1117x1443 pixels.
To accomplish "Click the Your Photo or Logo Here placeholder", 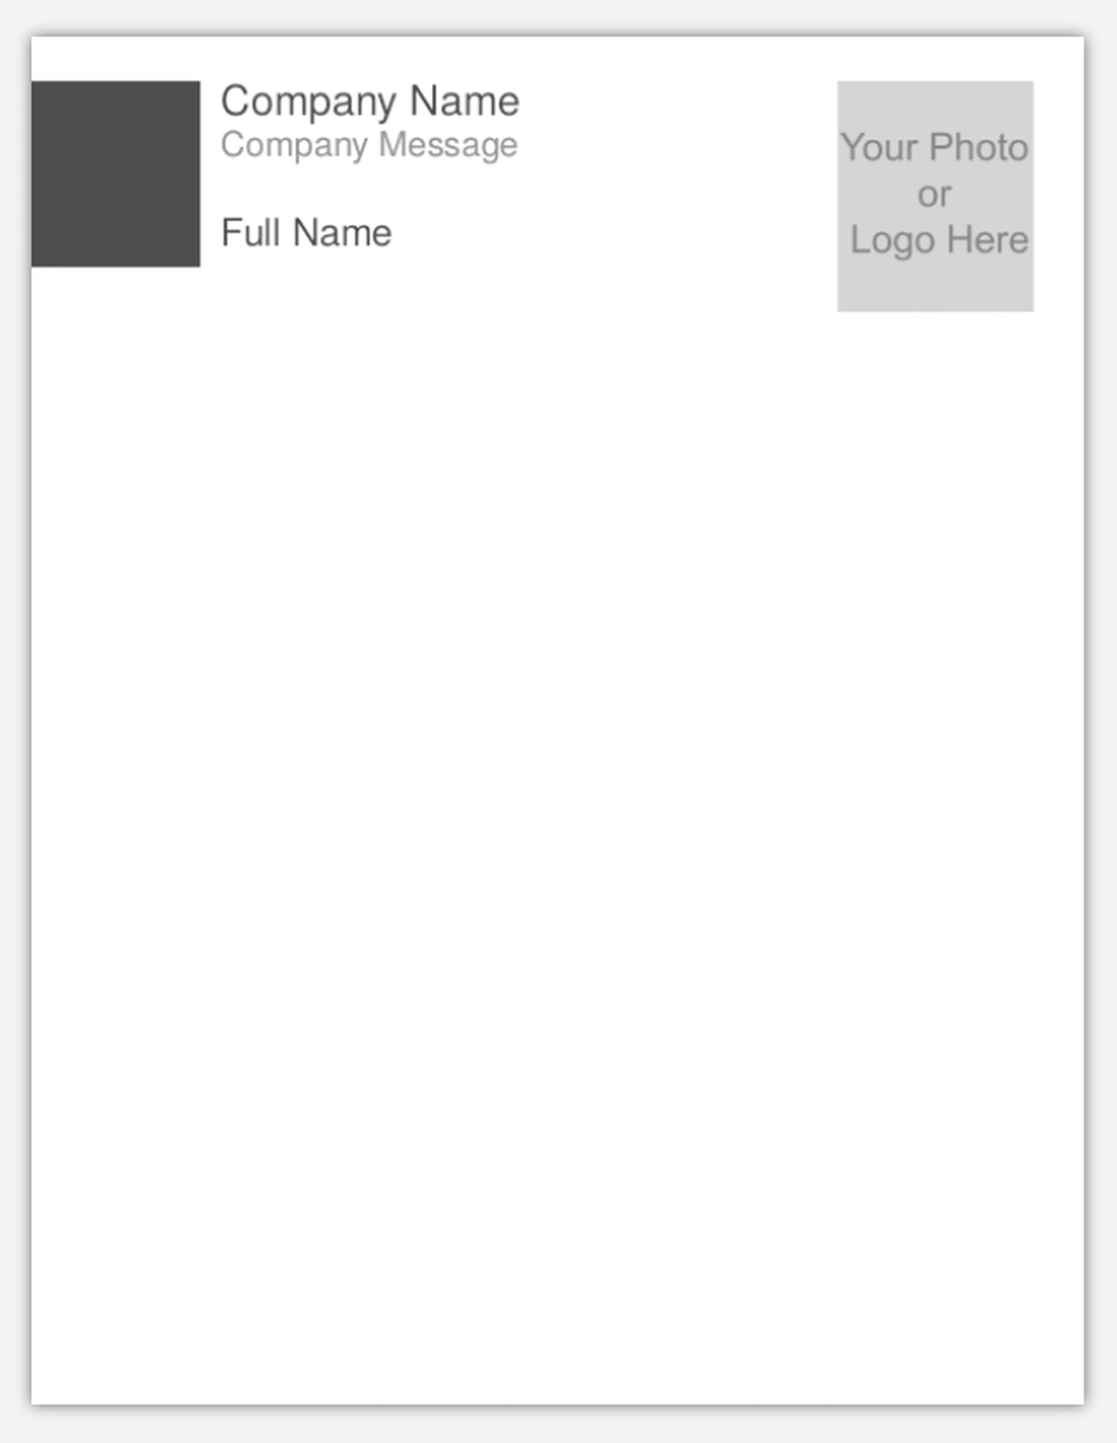I will pos(935,196).
